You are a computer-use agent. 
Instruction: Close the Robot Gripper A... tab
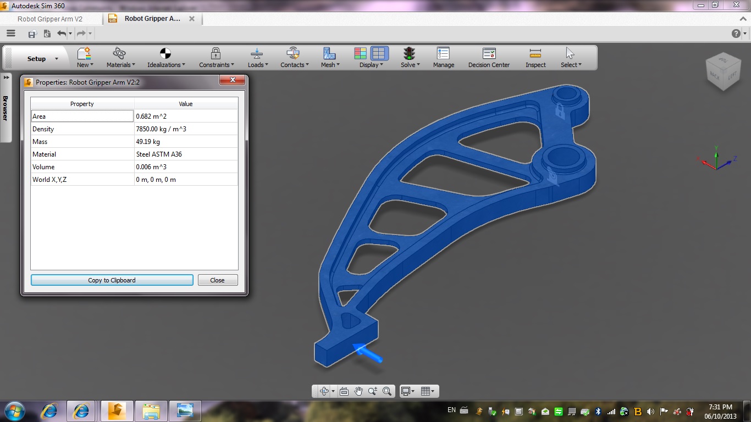click(192, 19)
